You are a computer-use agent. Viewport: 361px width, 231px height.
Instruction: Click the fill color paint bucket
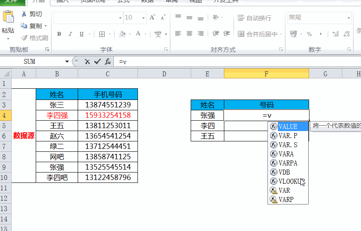pyautogui.click(x=122, y=34)
